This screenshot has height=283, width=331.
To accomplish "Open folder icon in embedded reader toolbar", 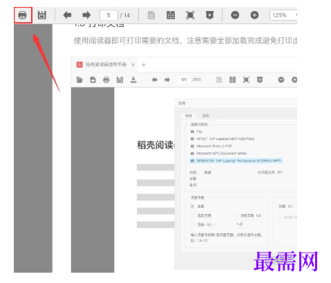I will (79, 80).
